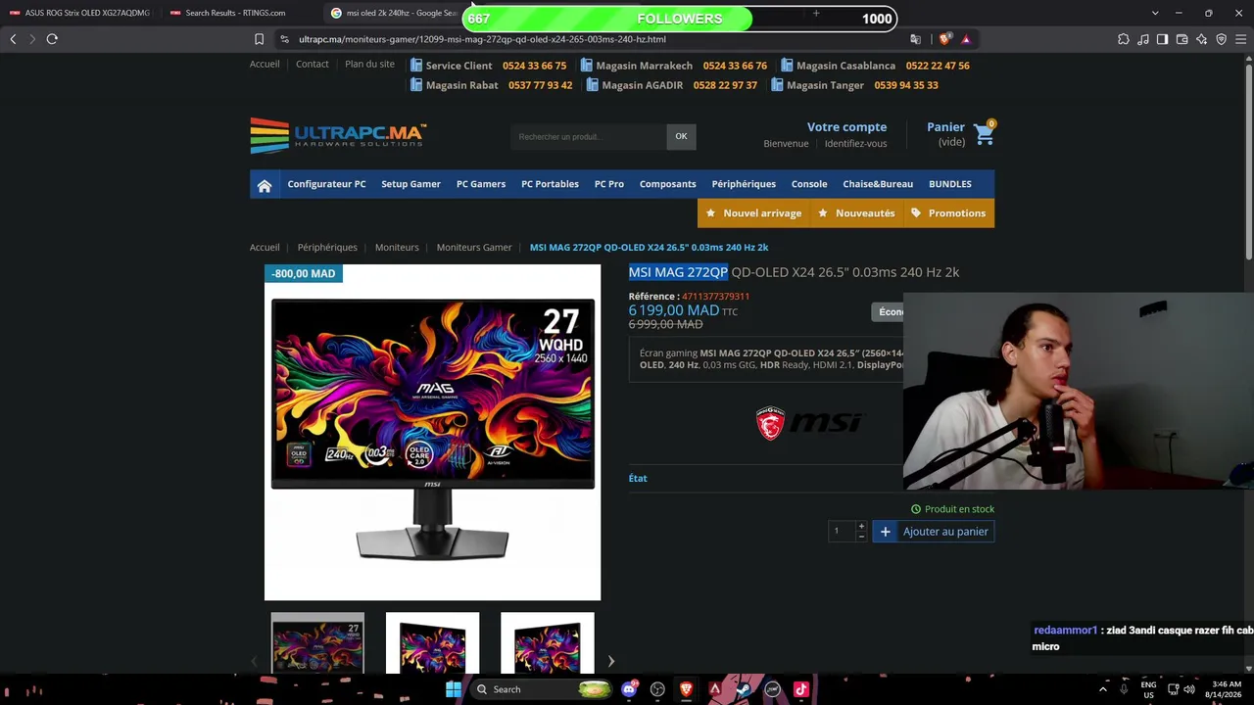The width and height of the screenshot is (1254, 705).
Task: Add the monitor with Ajouter au panier
Action: pos(934,532)
